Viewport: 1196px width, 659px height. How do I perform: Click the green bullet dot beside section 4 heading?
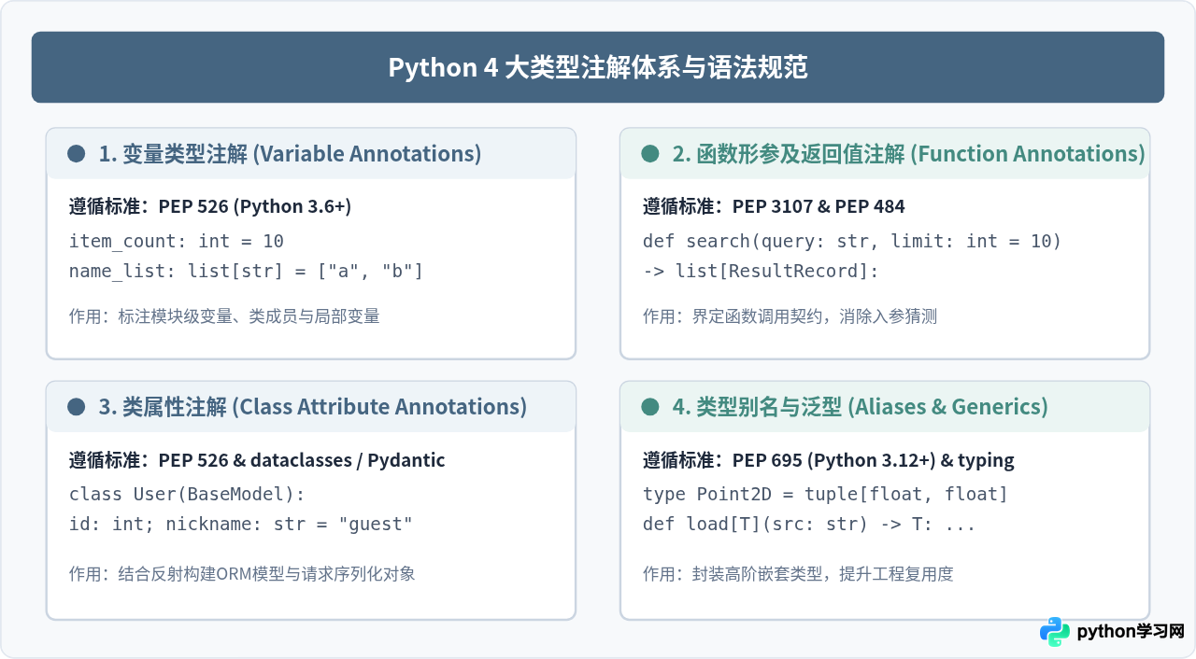click(650, 407)
